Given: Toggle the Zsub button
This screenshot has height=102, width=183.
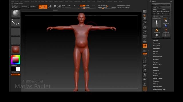Looking at the screenshot, I should click(87, 5).
